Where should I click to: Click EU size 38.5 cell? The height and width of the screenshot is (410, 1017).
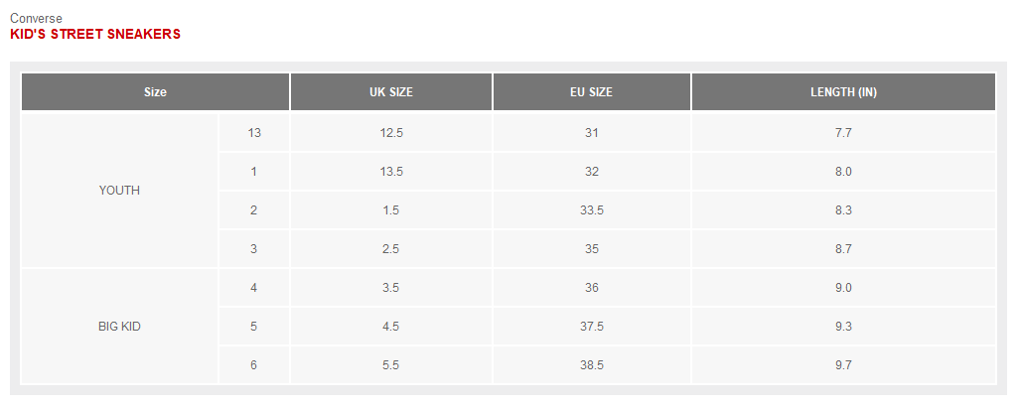pos(591,365)
